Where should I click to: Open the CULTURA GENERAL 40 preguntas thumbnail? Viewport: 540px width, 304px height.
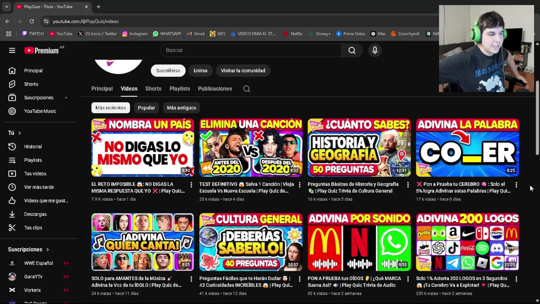coord(251,242)
